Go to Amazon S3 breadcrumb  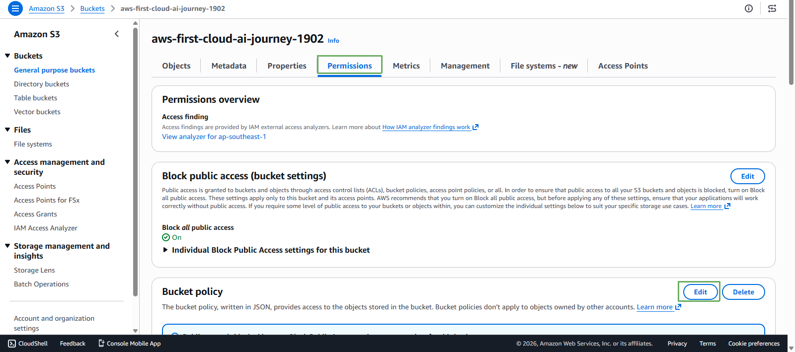click(x=47, y=8)
